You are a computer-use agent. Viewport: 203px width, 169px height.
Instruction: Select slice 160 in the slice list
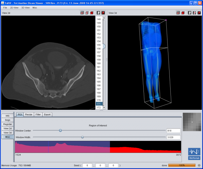tap(99, 63)
